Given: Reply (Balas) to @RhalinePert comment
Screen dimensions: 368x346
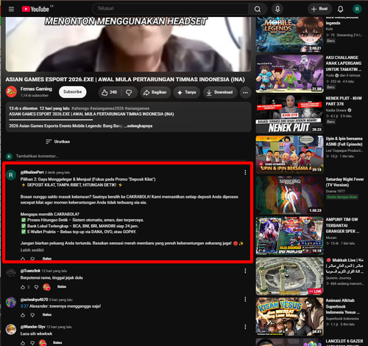Looking at the screenshot, I should pos(47,259).
